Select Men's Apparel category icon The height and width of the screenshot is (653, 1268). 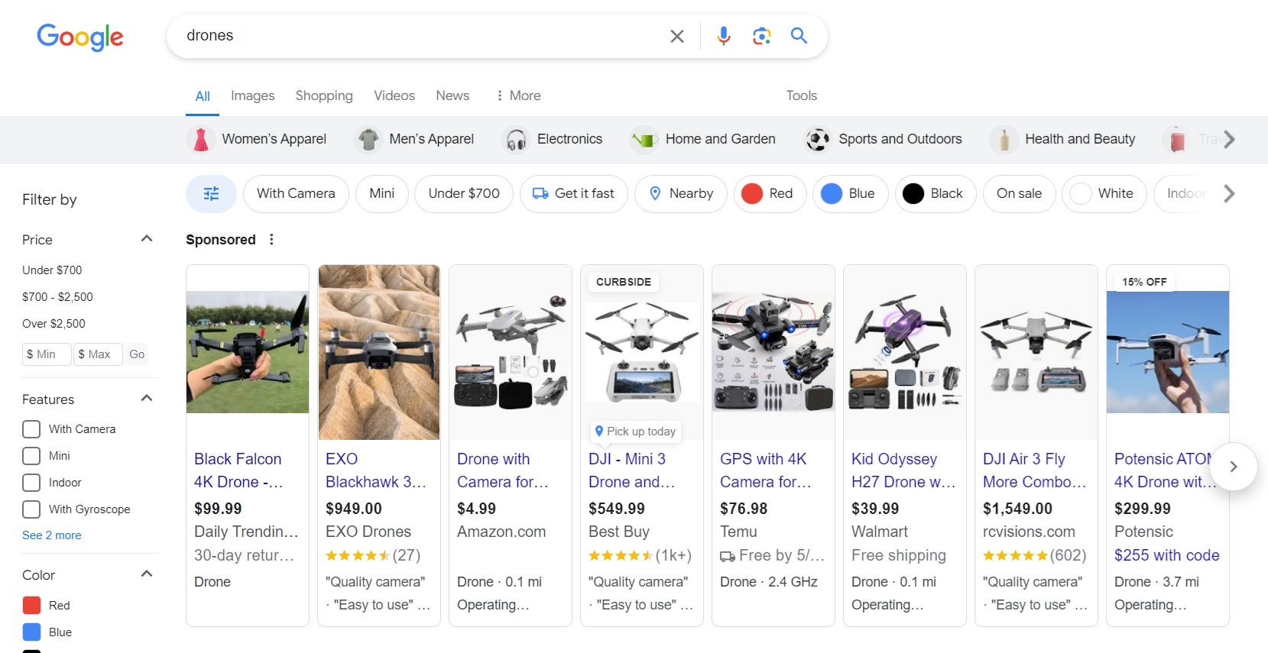(368, 139)
